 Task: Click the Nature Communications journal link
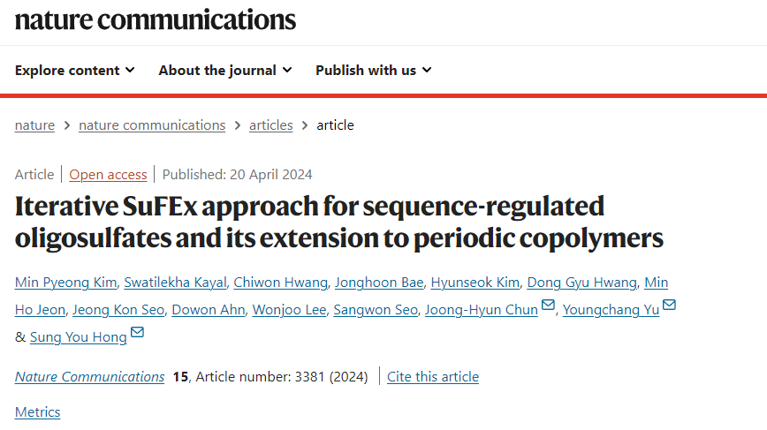click(x=89, y=377)
